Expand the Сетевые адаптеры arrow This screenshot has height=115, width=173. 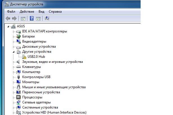[x=14, y=103]
